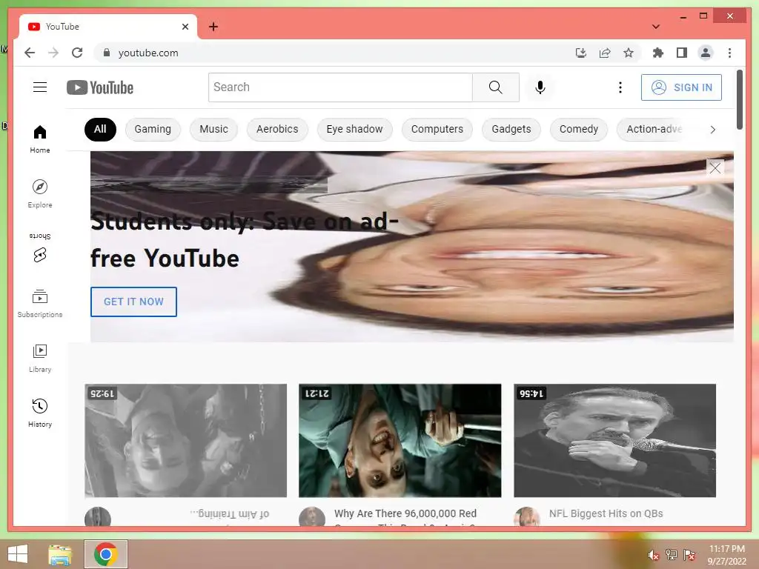Open File Explorer from the taskbar
Viewport: 759px width, 569px height.
point(60,554)
